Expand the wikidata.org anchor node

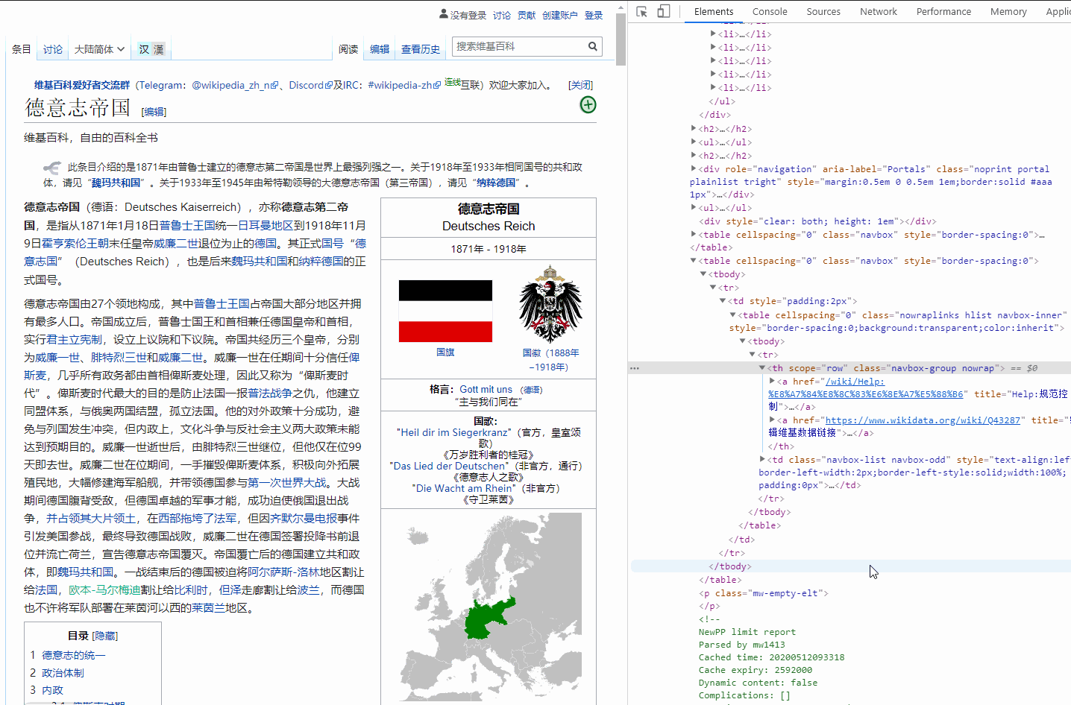click(772, 420)
